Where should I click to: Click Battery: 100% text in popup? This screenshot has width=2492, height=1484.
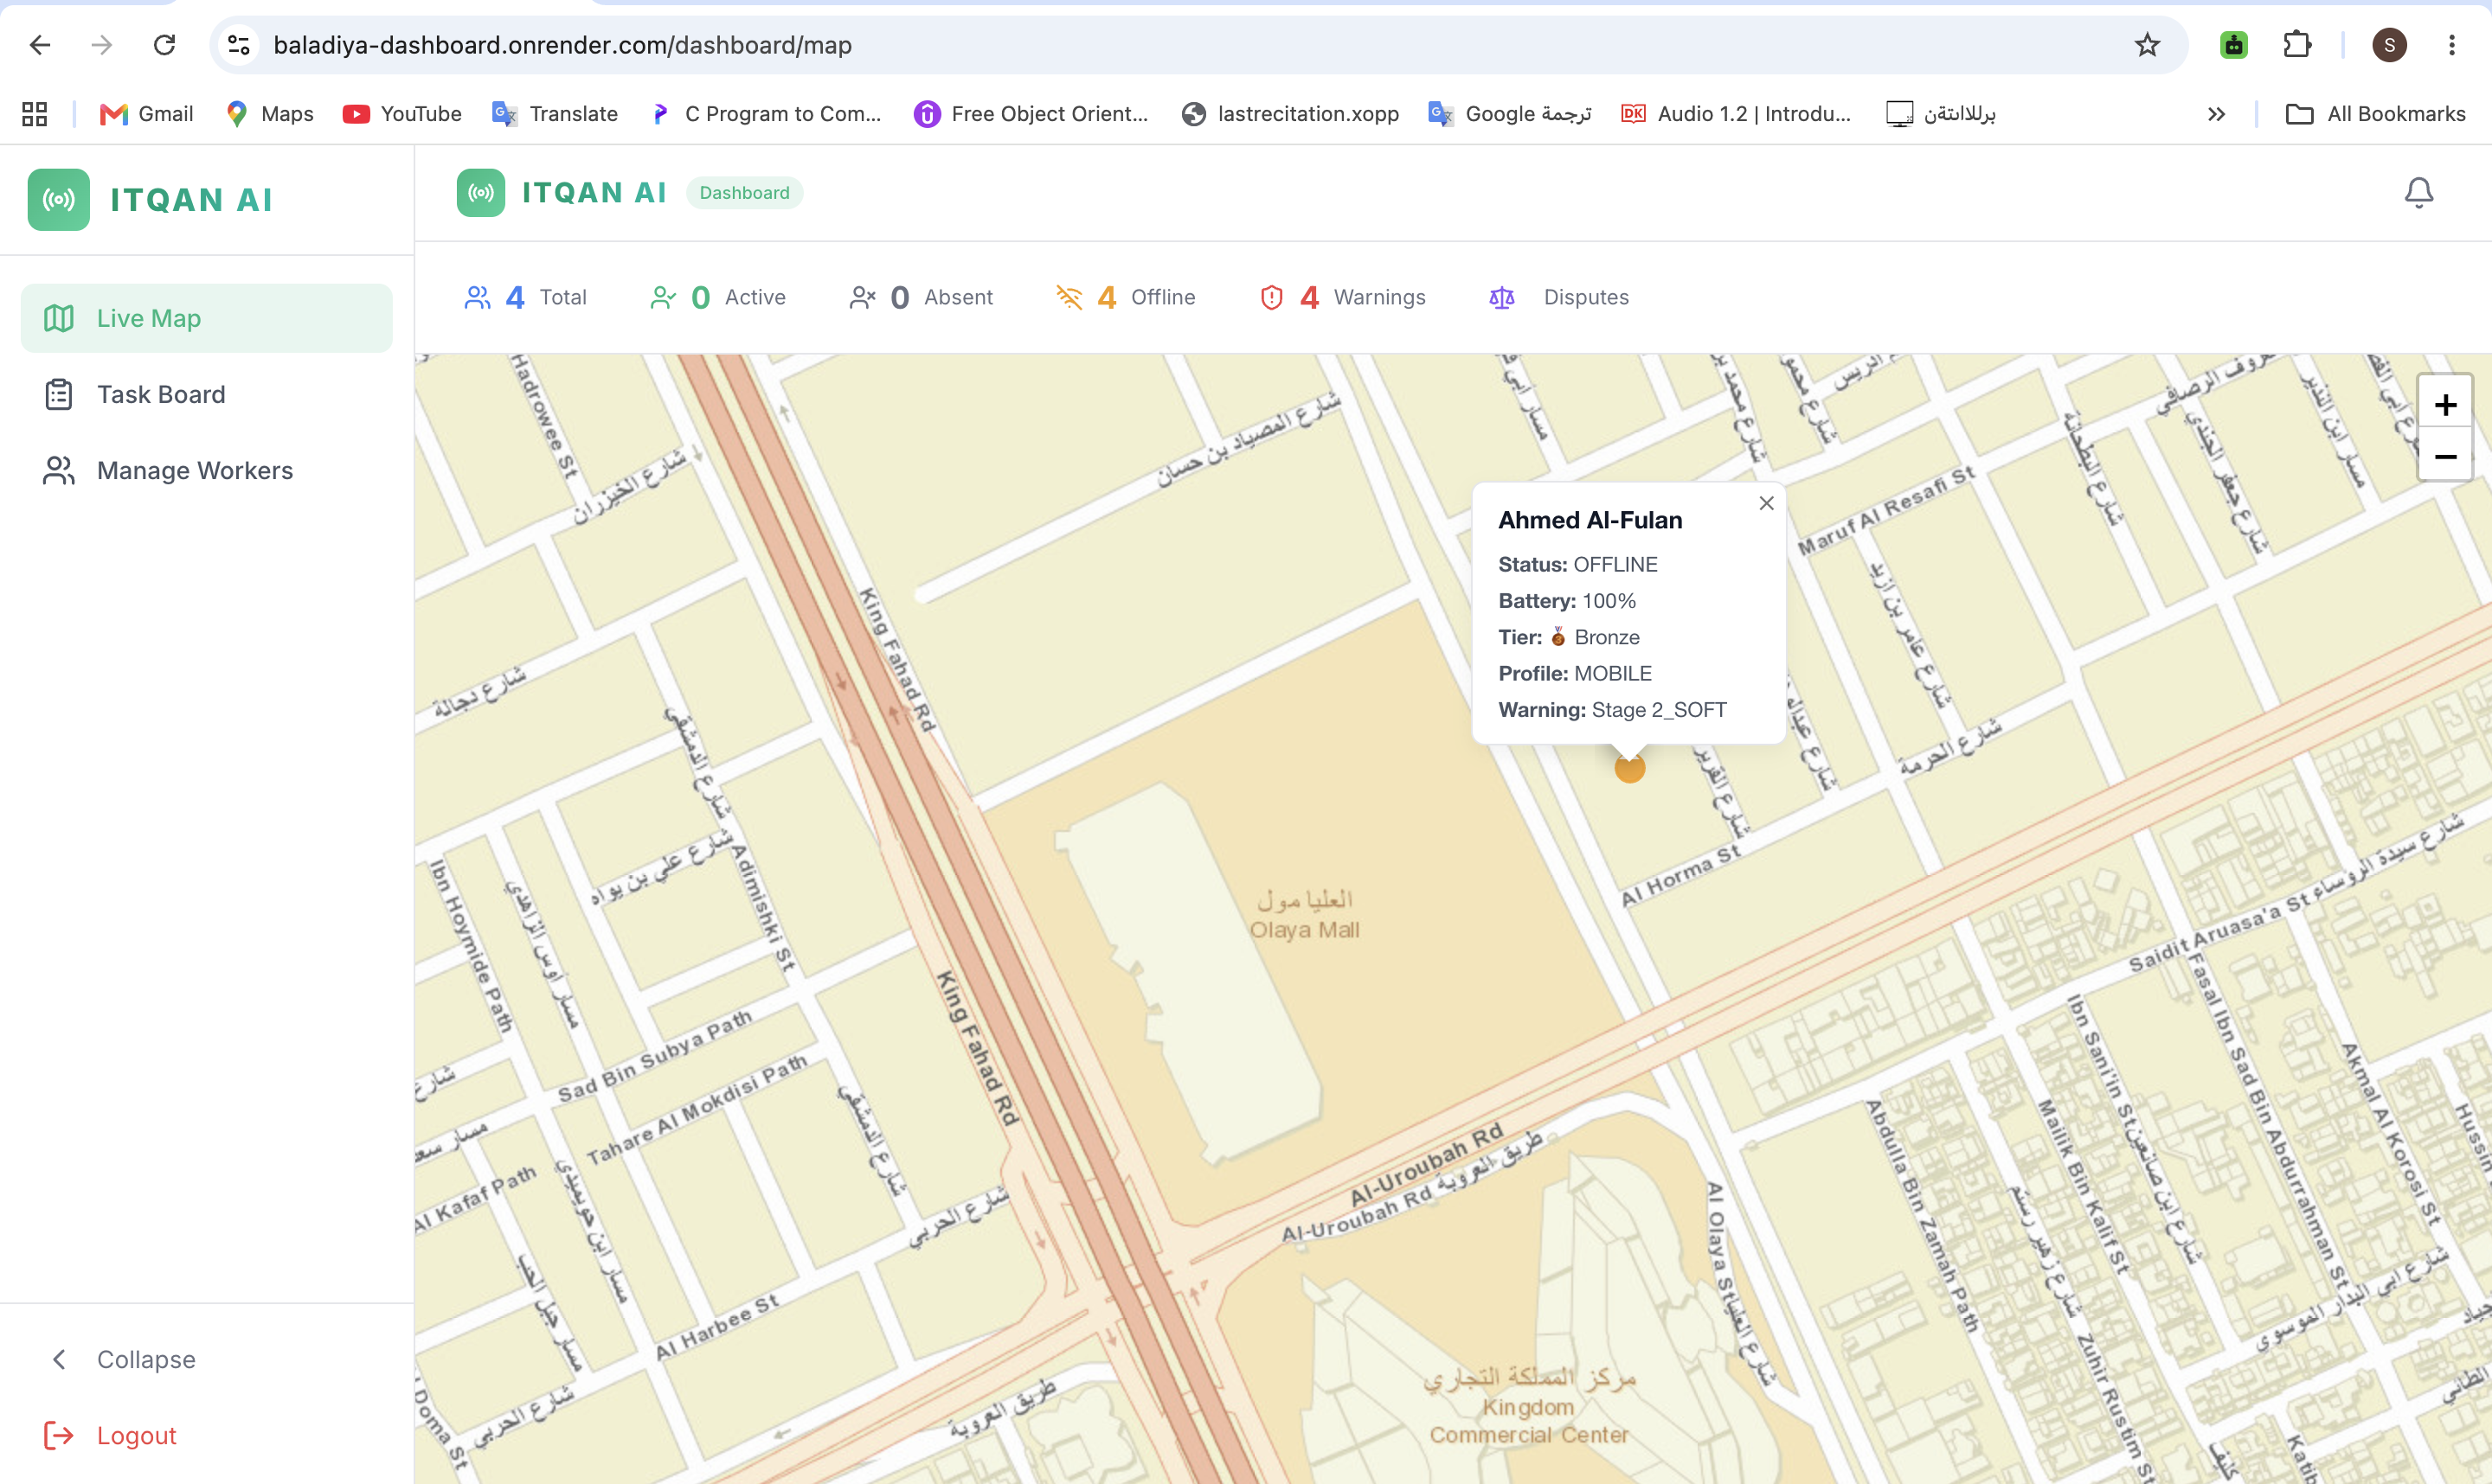click(x=1567, y=601)
